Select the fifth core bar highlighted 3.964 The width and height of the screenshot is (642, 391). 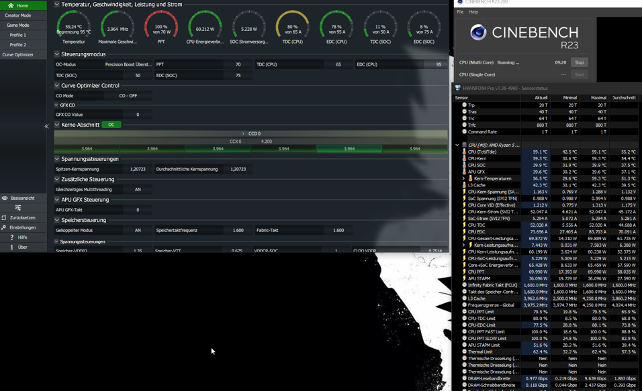(349, 149)
